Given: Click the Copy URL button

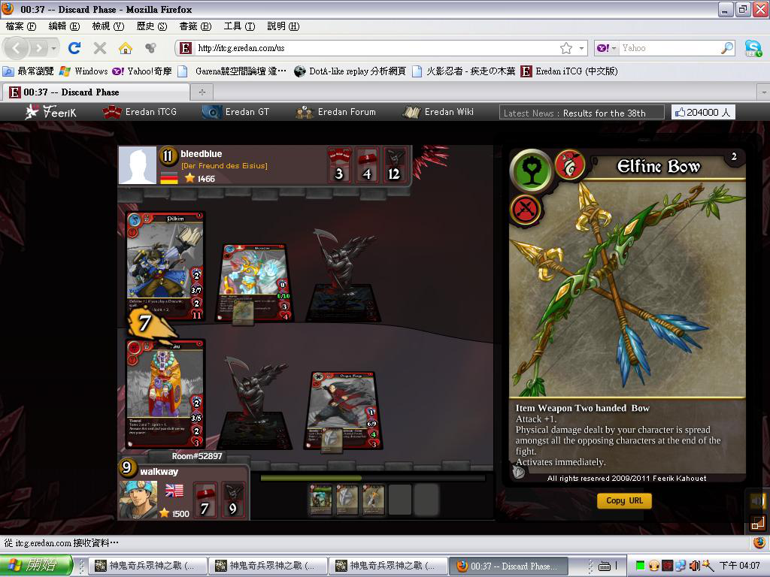Looking at the screenshot, I should (624, 501).
